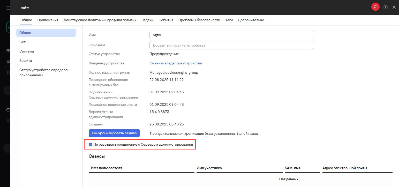Click the Адрес электронной почты column header
The height and width of the screenshot is (187, 399).
point(344,168)
